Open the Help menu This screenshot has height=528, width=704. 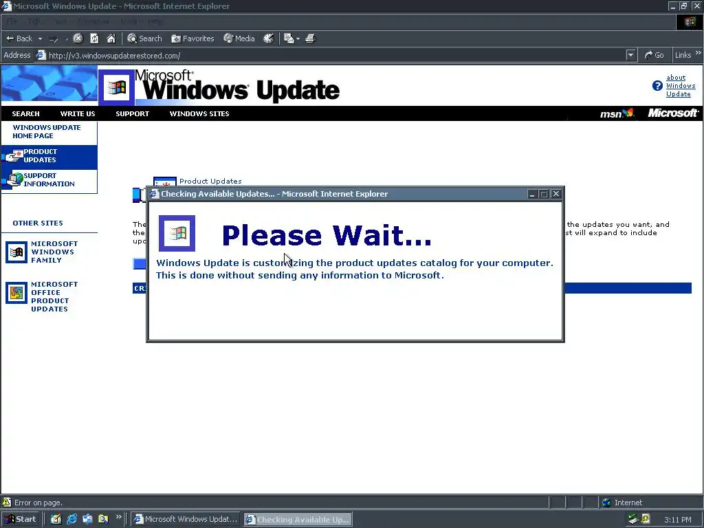pos(154,21)
